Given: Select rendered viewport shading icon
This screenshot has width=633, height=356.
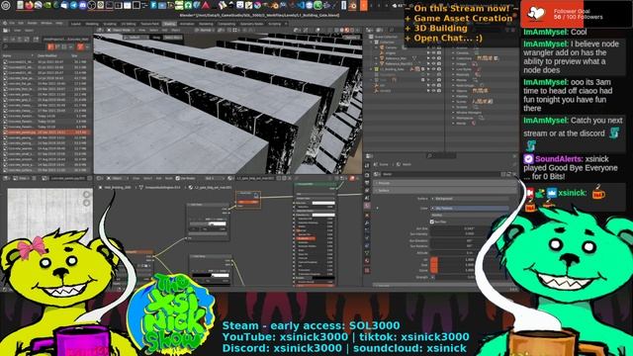Looking at the screenshot, I should click(x=352, y=31).
